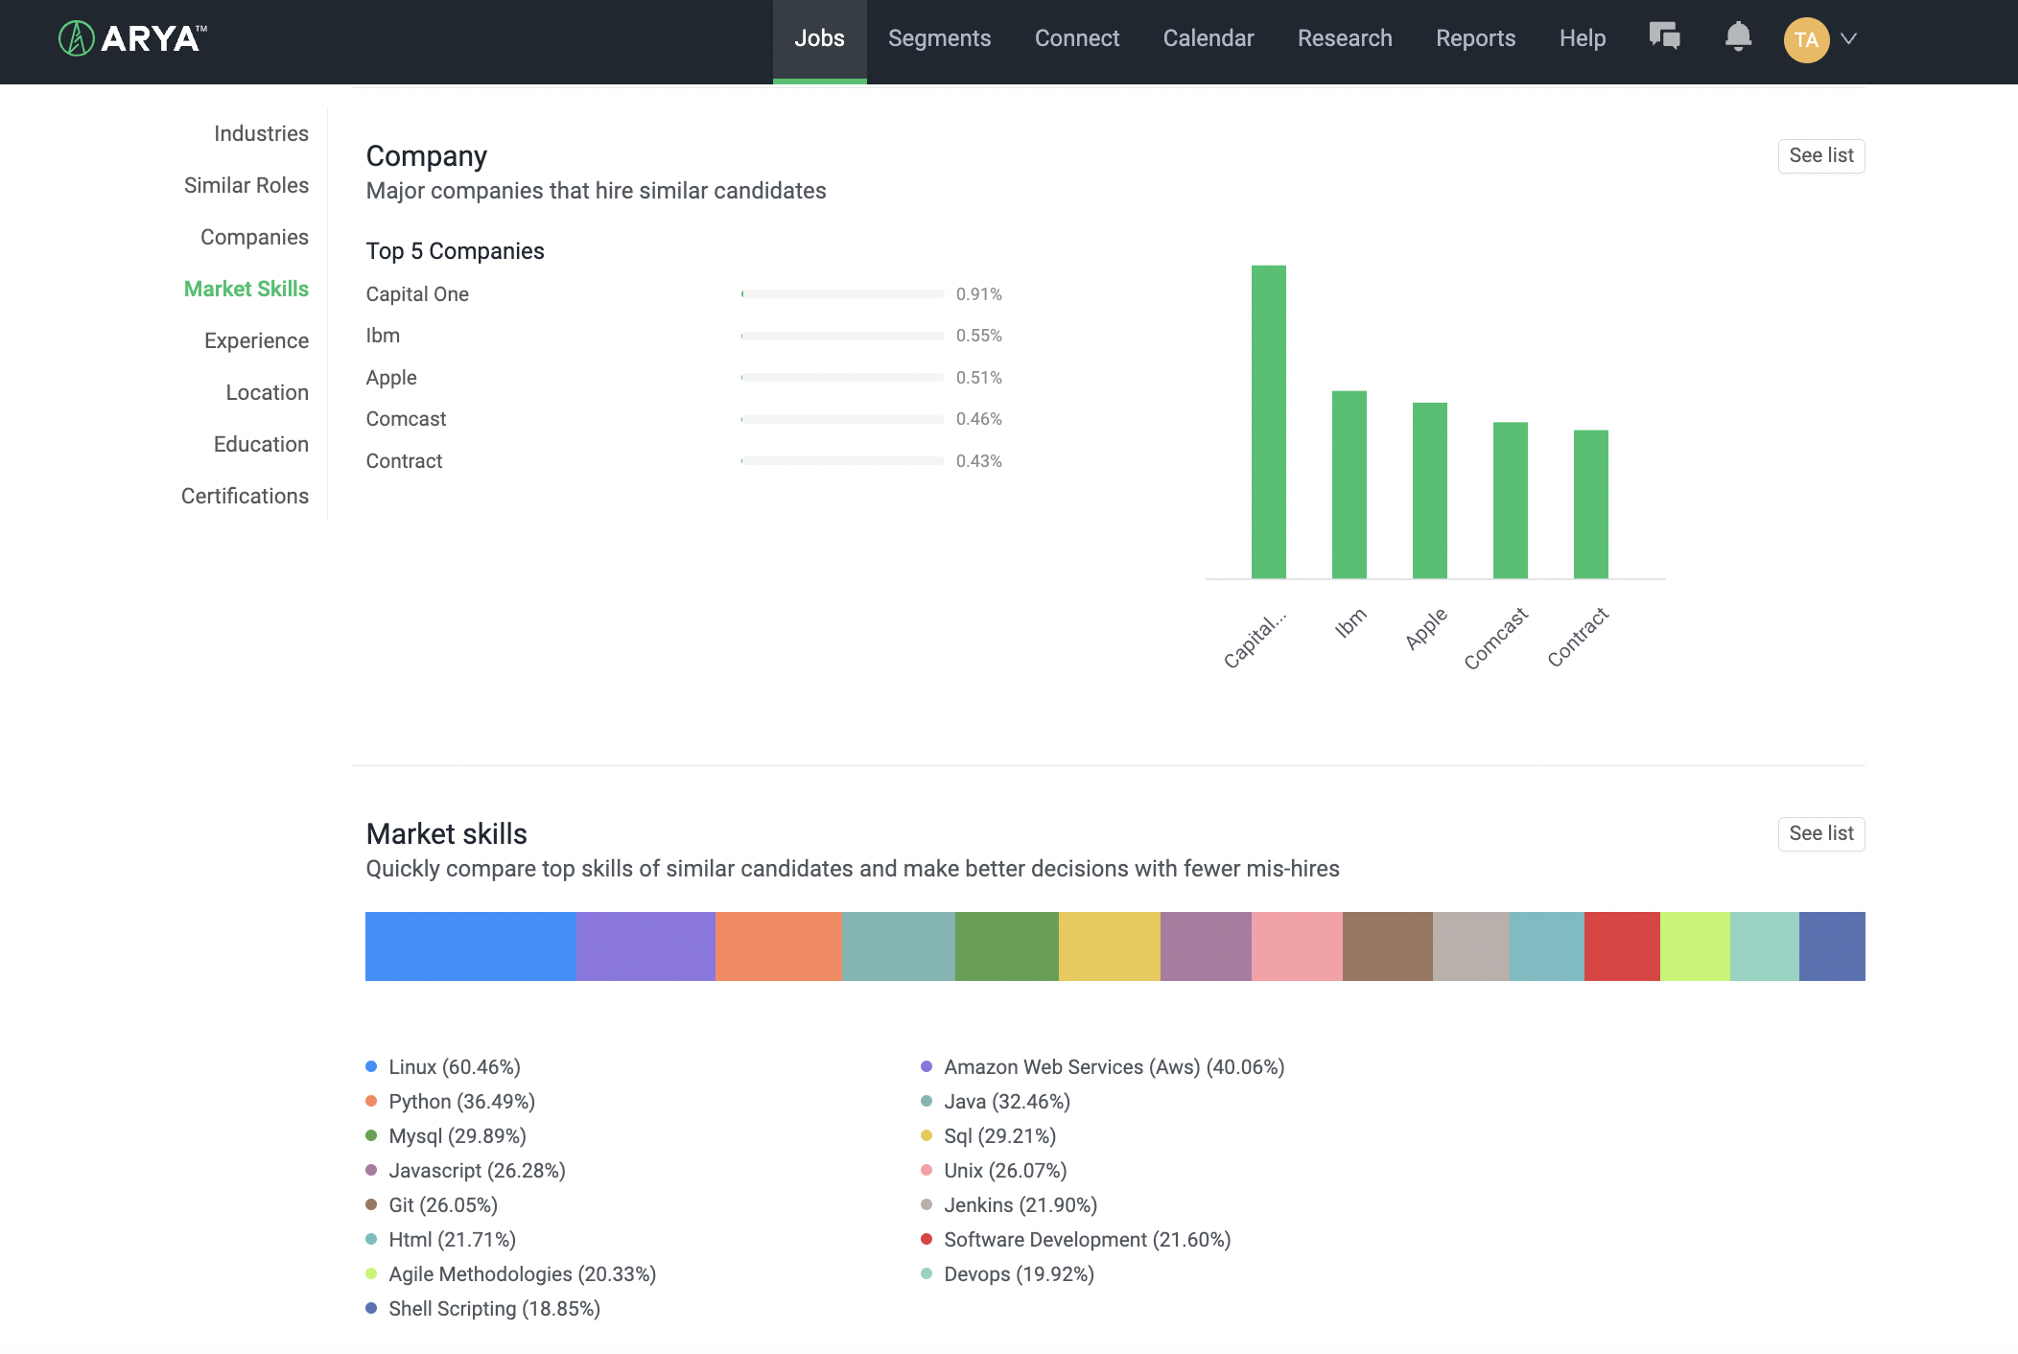Click See list for Market skills
This screenshot has height=1354, width=2018.
[x=1820, y=833]
